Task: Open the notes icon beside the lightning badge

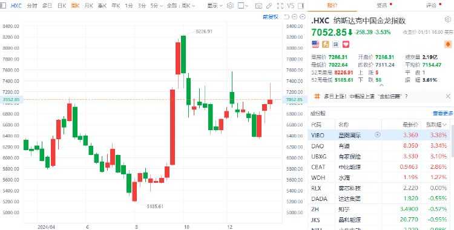Action: click(x=335, y=44)
